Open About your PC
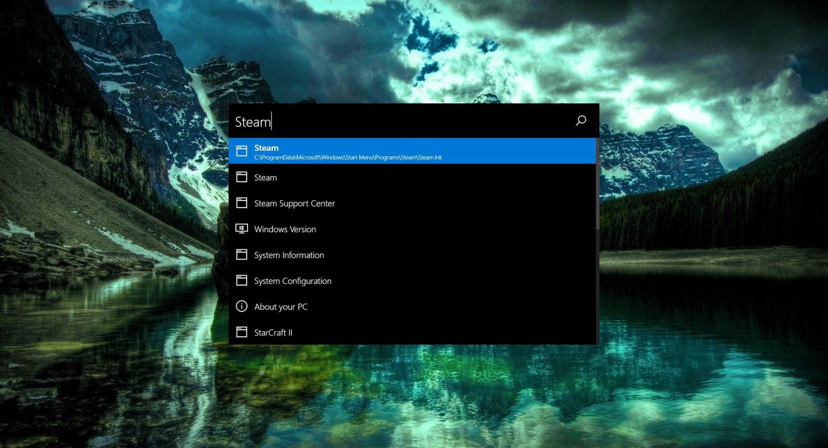 [412, 307]
